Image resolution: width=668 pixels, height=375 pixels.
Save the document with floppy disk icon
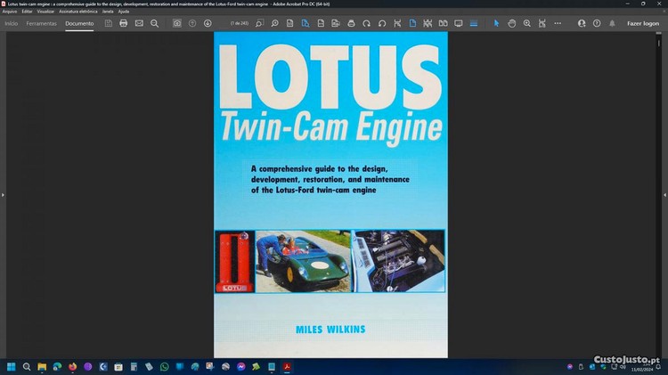point(108,23)
